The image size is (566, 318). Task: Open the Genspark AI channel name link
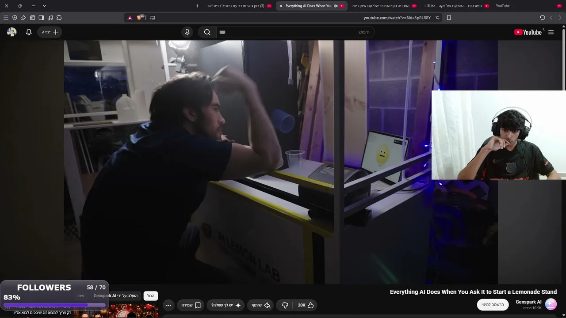tap(528, 302)
